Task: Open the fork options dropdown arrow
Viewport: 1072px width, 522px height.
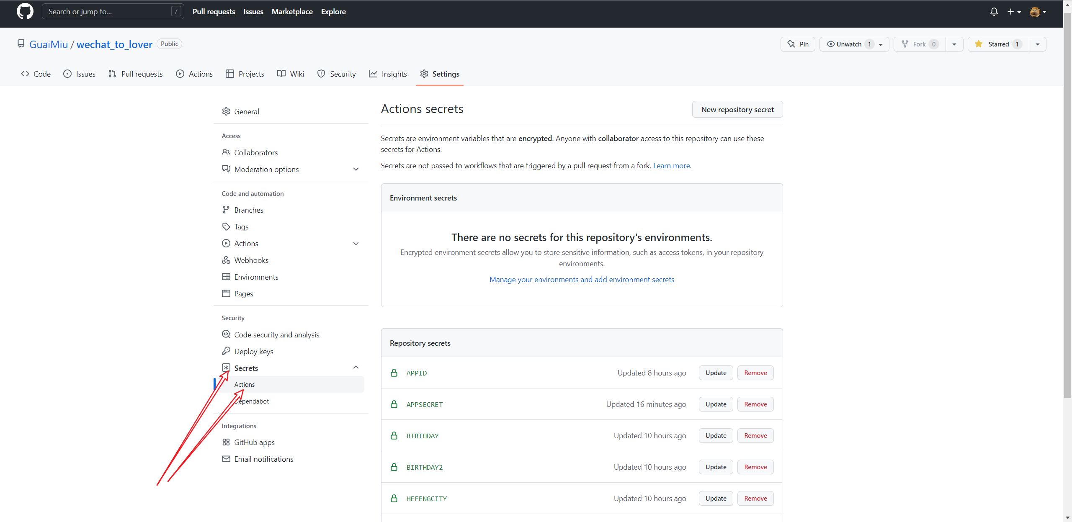Action: 954,44
